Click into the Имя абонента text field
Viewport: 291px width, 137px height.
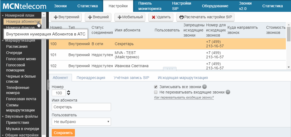coord(81,107)
